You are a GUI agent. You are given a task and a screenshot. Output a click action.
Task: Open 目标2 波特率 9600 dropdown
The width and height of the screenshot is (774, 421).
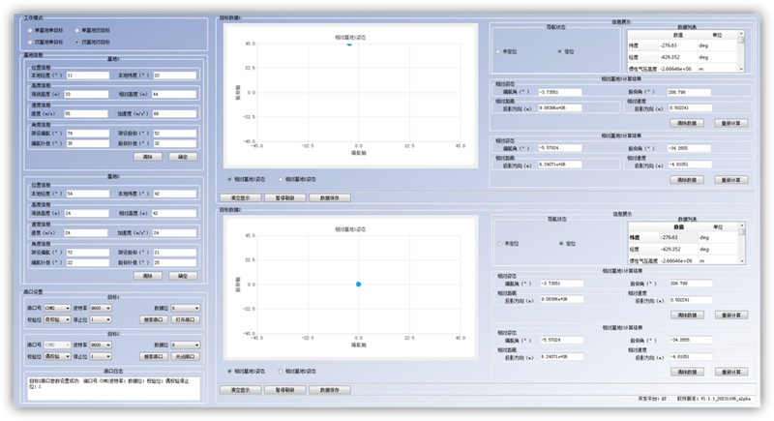click(101, 345)
